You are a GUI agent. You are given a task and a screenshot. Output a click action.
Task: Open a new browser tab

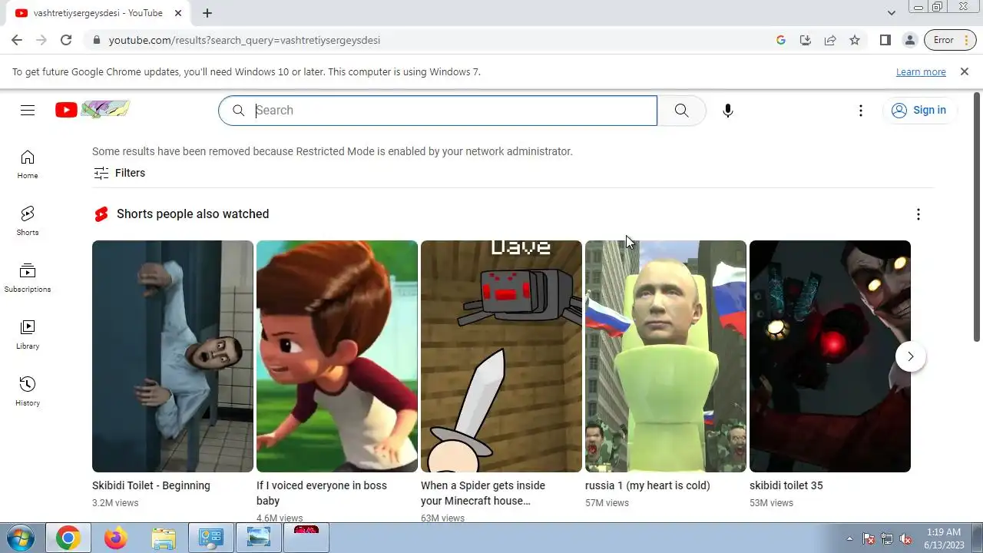[x=207, y=13]
